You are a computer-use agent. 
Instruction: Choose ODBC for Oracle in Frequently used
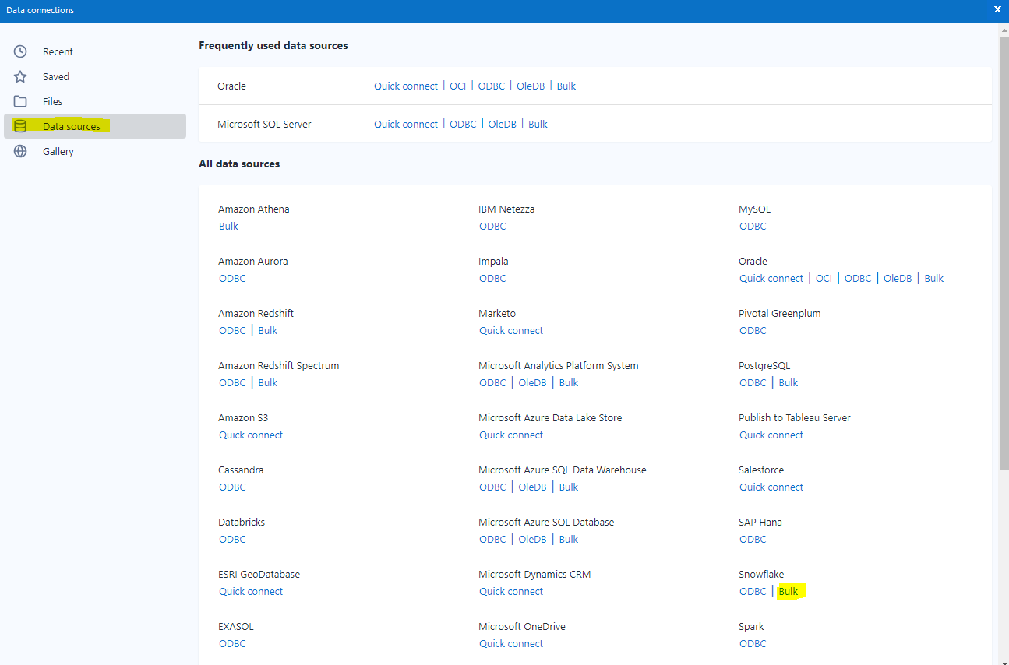click(492, 86)
